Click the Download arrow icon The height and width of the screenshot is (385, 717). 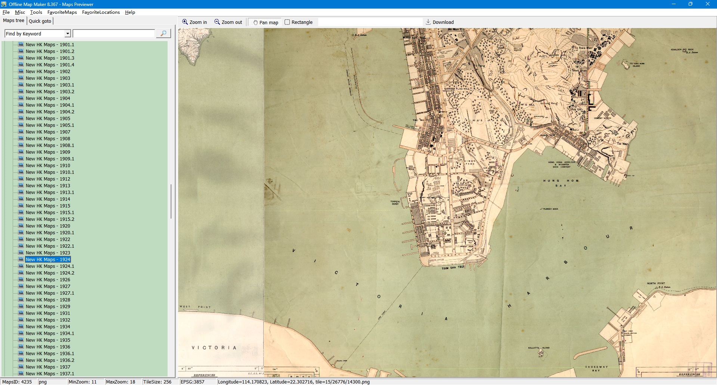(x=428, y=22)
